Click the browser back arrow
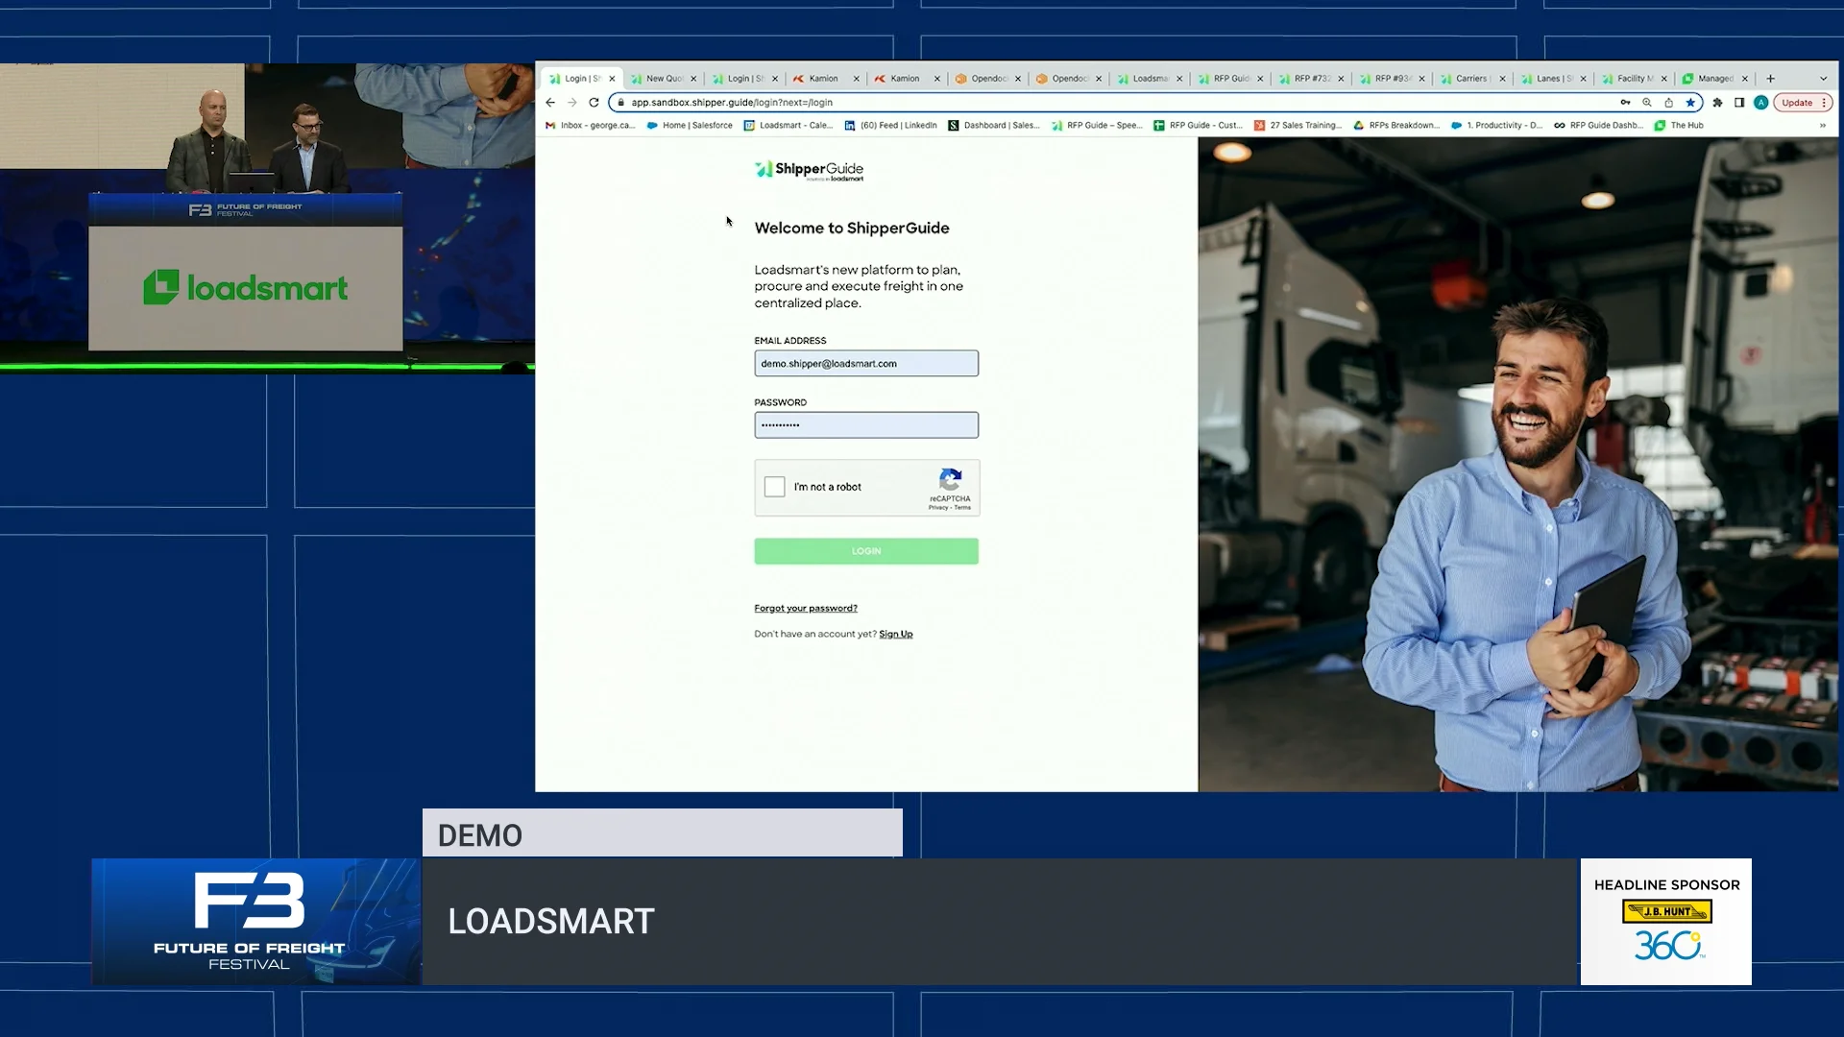 [550, 103]
